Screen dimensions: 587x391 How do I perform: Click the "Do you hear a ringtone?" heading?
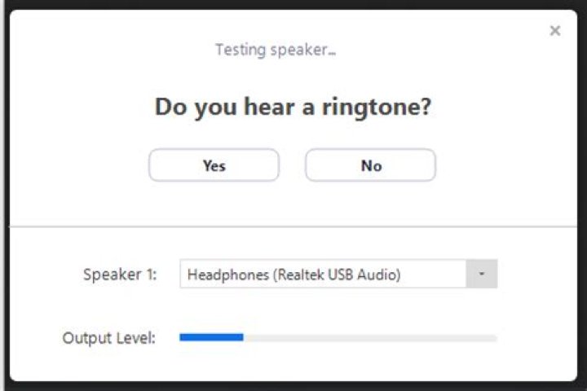point(293,107)
